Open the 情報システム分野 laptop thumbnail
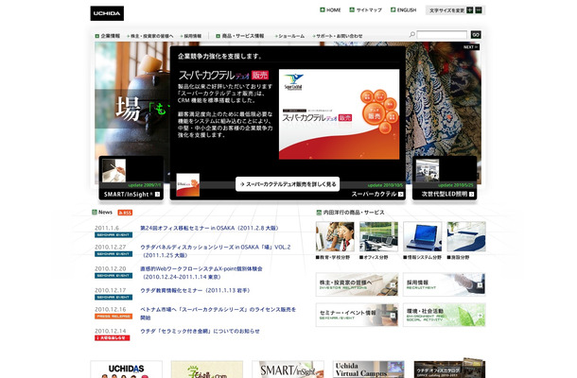 pos(422,236)
